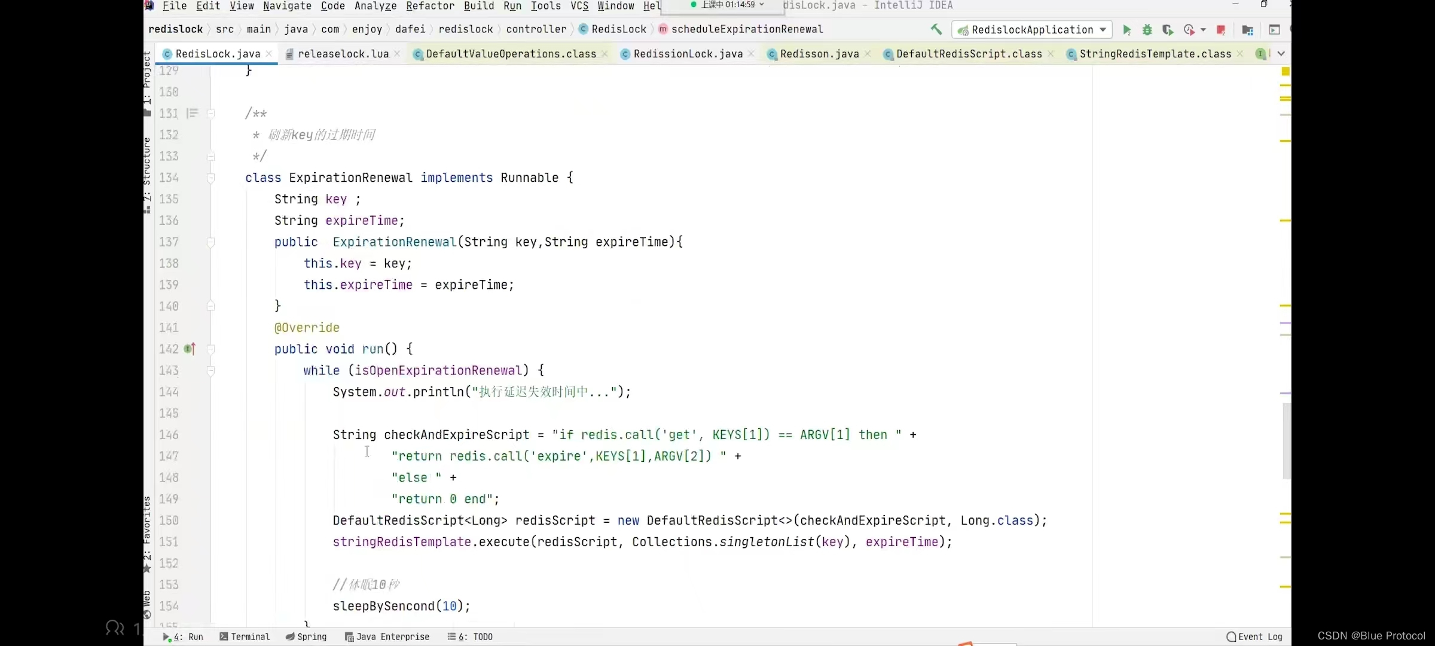Open the Analyze menu
This screenshot has width=1435, height=646.
(x=375, y=6)
